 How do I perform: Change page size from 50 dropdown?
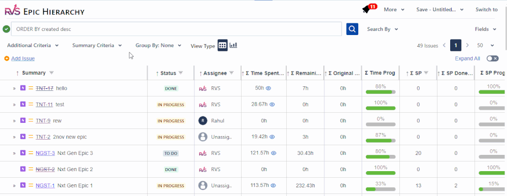point(486,45)
